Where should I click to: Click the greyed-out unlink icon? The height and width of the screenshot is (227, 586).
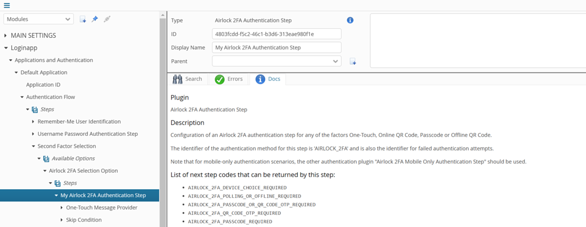107,19
